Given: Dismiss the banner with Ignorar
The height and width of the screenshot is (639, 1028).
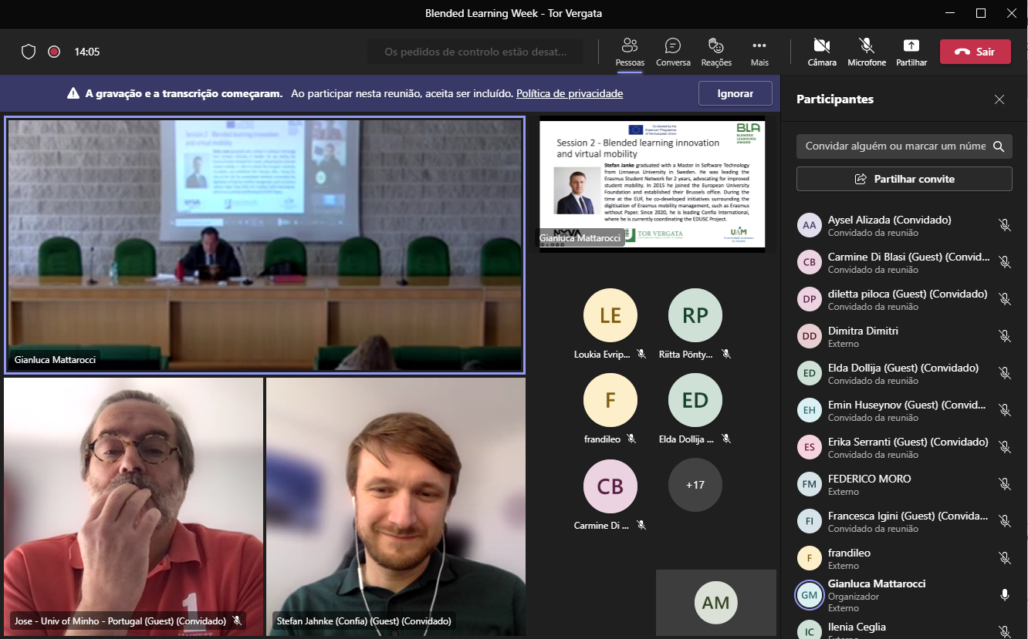Looking at the screenshot, I should [735, 93].
